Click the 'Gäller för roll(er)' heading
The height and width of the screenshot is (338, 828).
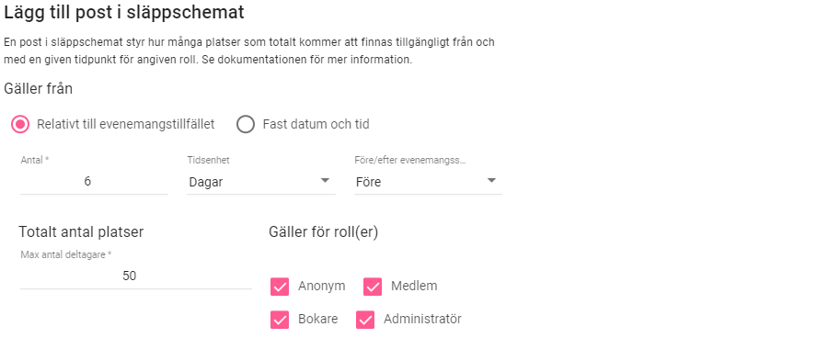pyautogui.click(x=324, y=232)
